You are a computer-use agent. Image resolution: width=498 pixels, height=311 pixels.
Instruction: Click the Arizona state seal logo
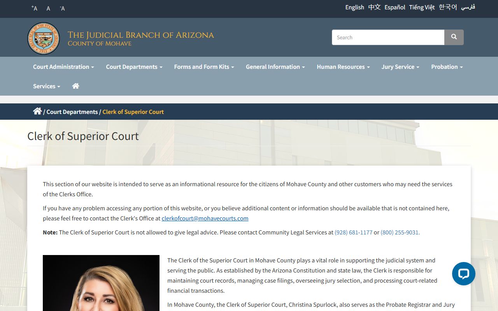pyautogui.click(x=44, y=38)
